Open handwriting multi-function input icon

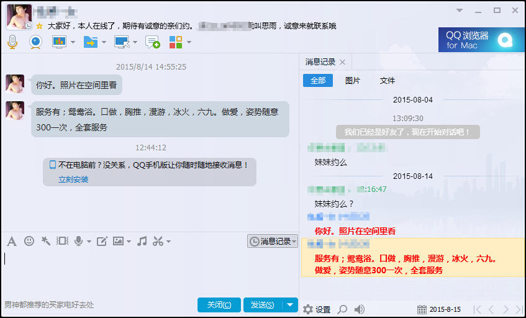click(x=102, y=241)
